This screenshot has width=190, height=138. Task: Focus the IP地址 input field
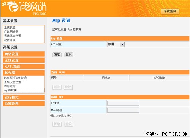click(x=123, y=103)
